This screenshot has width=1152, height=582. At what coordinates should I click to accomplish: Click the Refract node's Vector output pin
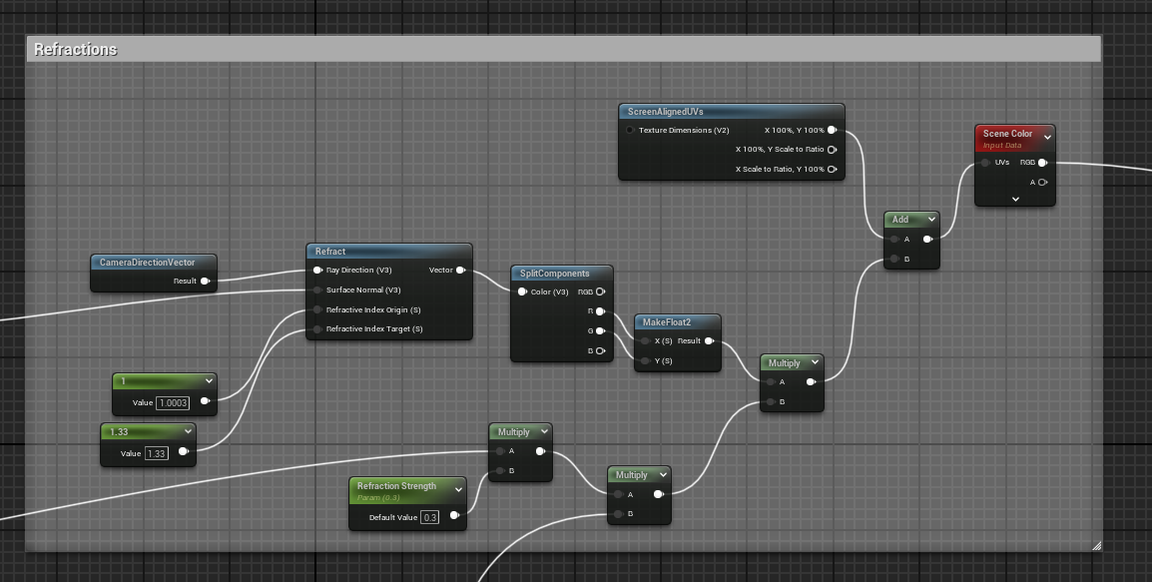tap(460, 271)
